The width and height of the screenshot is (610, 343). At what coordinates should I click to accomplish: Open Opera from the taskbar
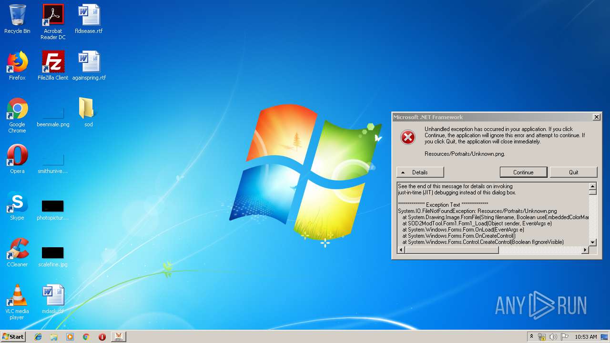[x=102, y=337]
